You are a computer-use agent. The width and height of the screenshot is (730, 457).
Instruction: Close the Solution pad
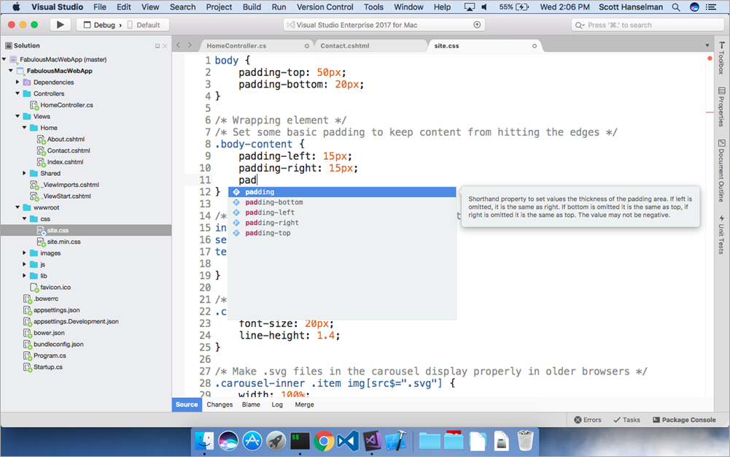165,46
